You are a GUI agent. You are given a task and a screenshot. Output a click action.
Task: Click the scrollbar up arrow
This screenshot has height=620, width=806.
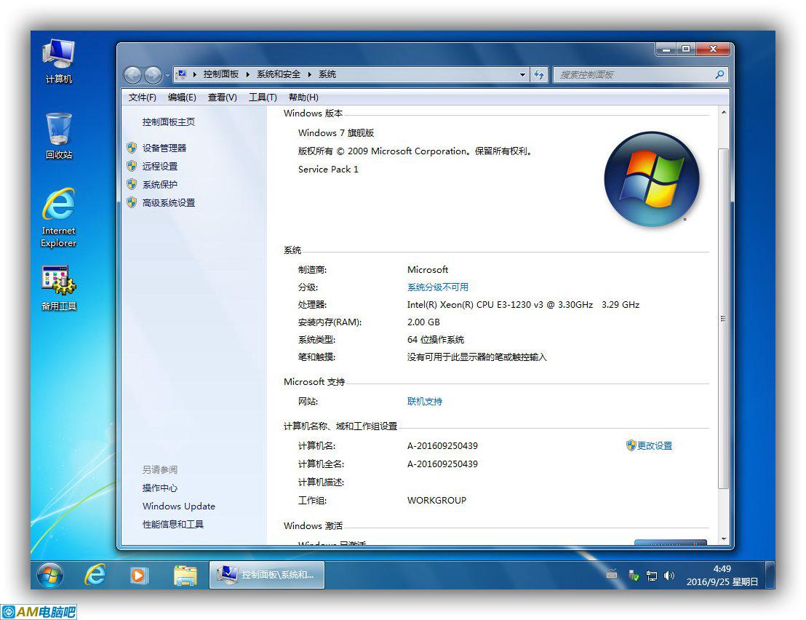(723, 113)
